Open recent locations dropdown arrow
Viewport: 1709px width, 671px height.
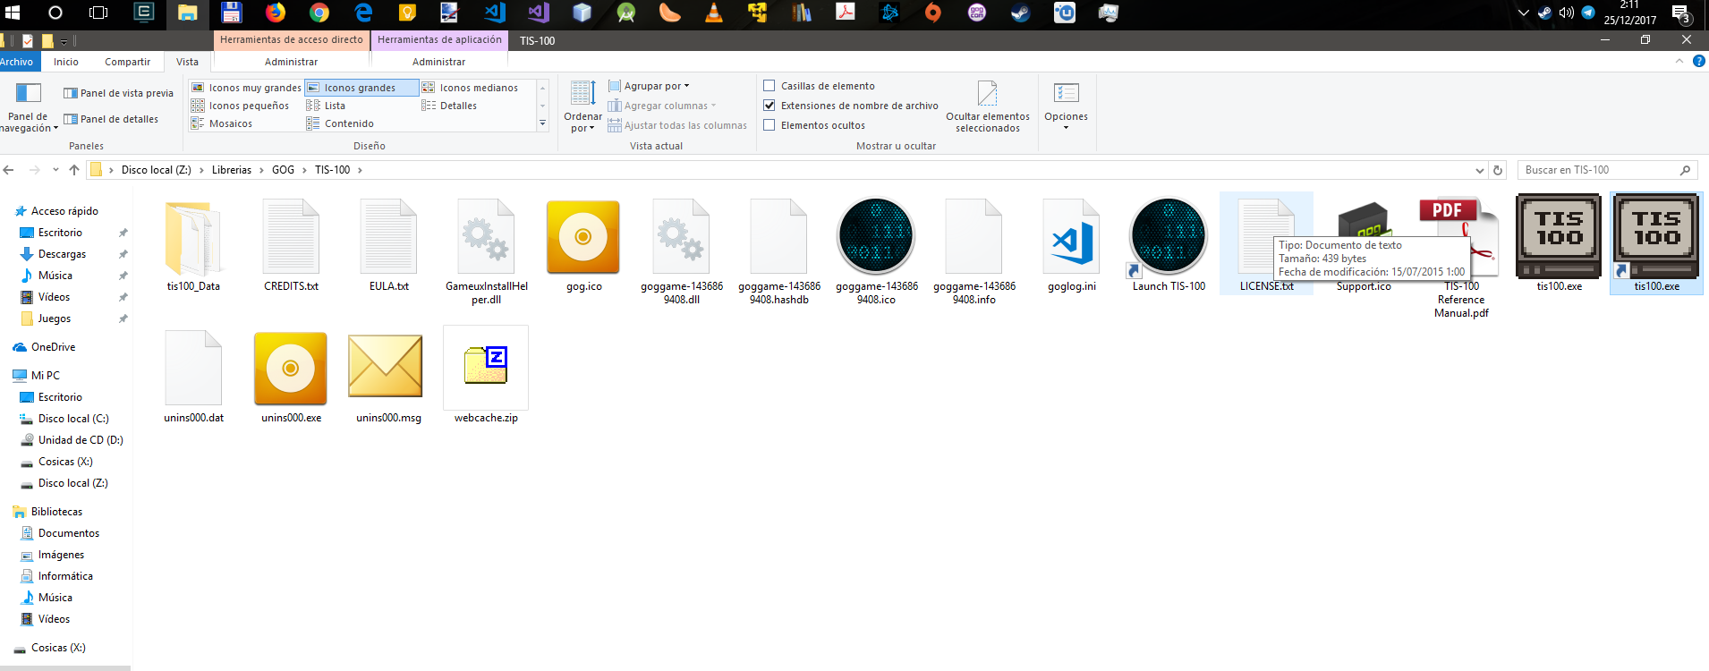pyautogui.click(x=55, y=170)
